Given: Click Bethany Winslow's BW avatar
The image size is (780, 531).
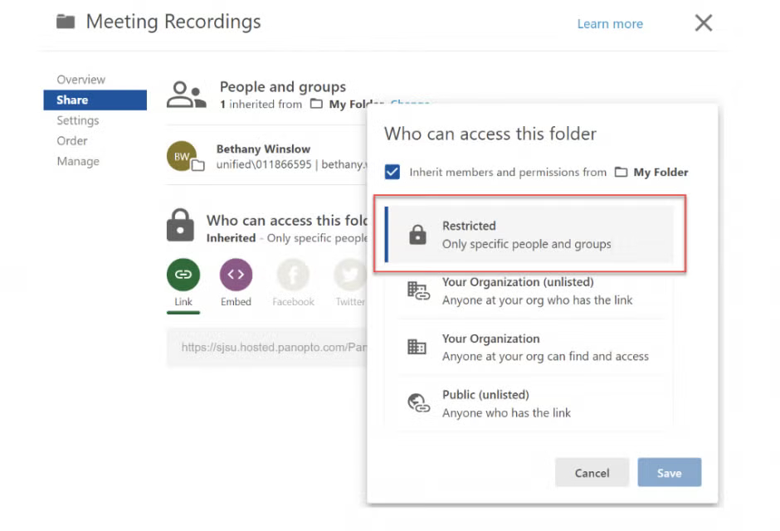Looking at the screenshot, I should coord(182,156).
